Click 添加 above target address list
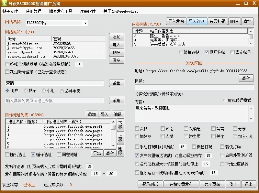This screenshot has height=193, width=259. (92, 114)
